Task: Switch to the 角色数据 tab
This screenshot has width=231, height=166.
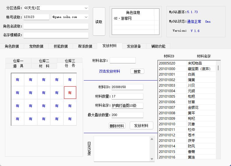Action: coord(12,46)
